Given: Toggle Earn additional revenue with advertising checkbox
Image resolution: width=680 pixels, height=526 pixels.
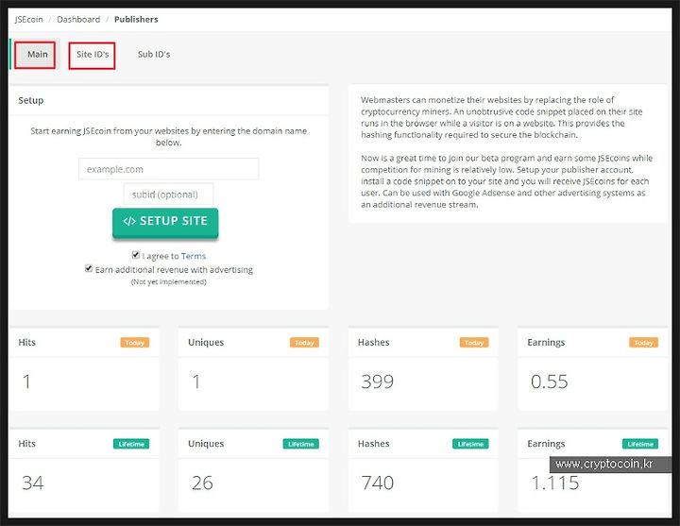Looking at the screenshot, I should tap(89, 268).
